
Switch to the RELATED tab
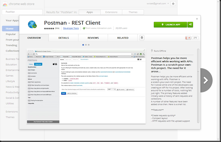pyautogui.click(x=123, y=38)
